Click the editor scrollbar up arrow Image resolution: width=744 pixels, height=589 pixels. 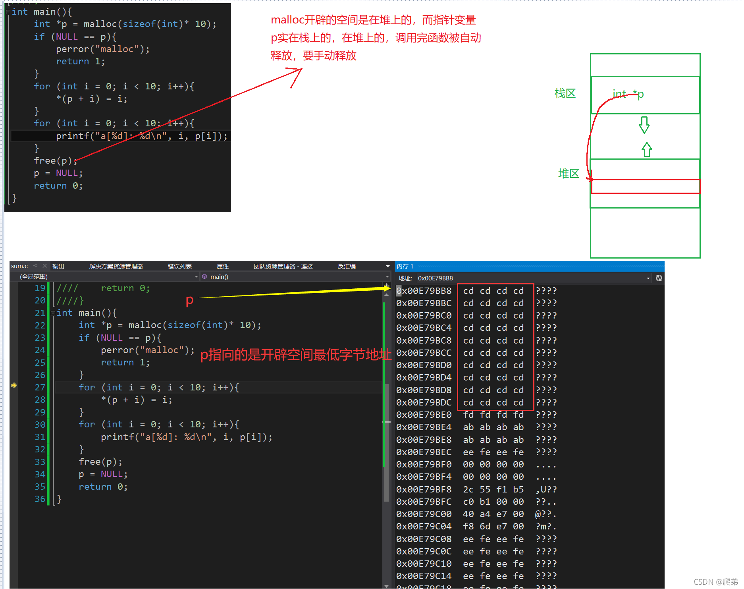click(x=386, y=295)
